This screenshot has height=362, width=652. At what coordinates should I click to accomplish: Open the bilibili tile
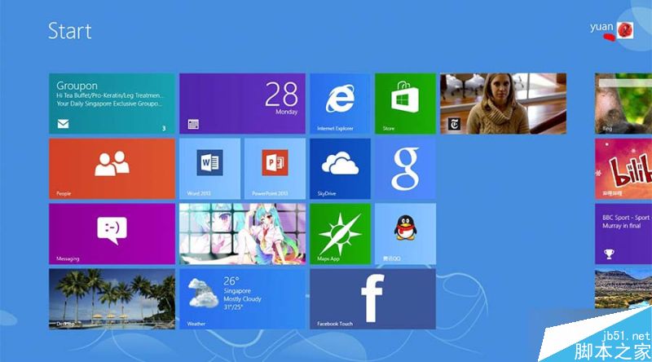click(623, 169)
